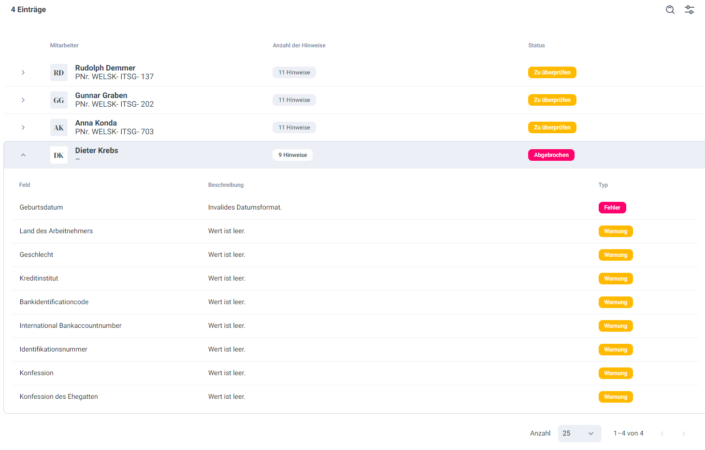Click the Anzahl der Hinweise column header
This screenshot has height=450, width=705.
click(x=299, y=45)
